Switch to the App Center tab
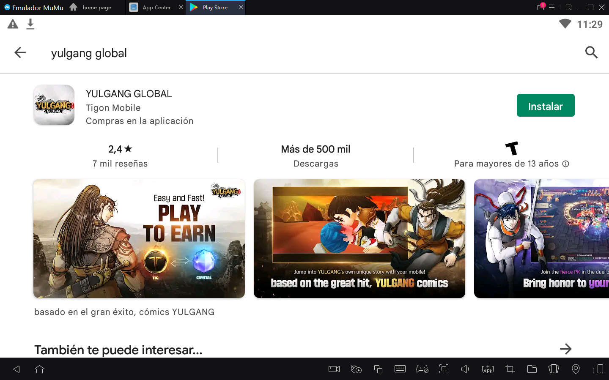 tap(152, 8)
